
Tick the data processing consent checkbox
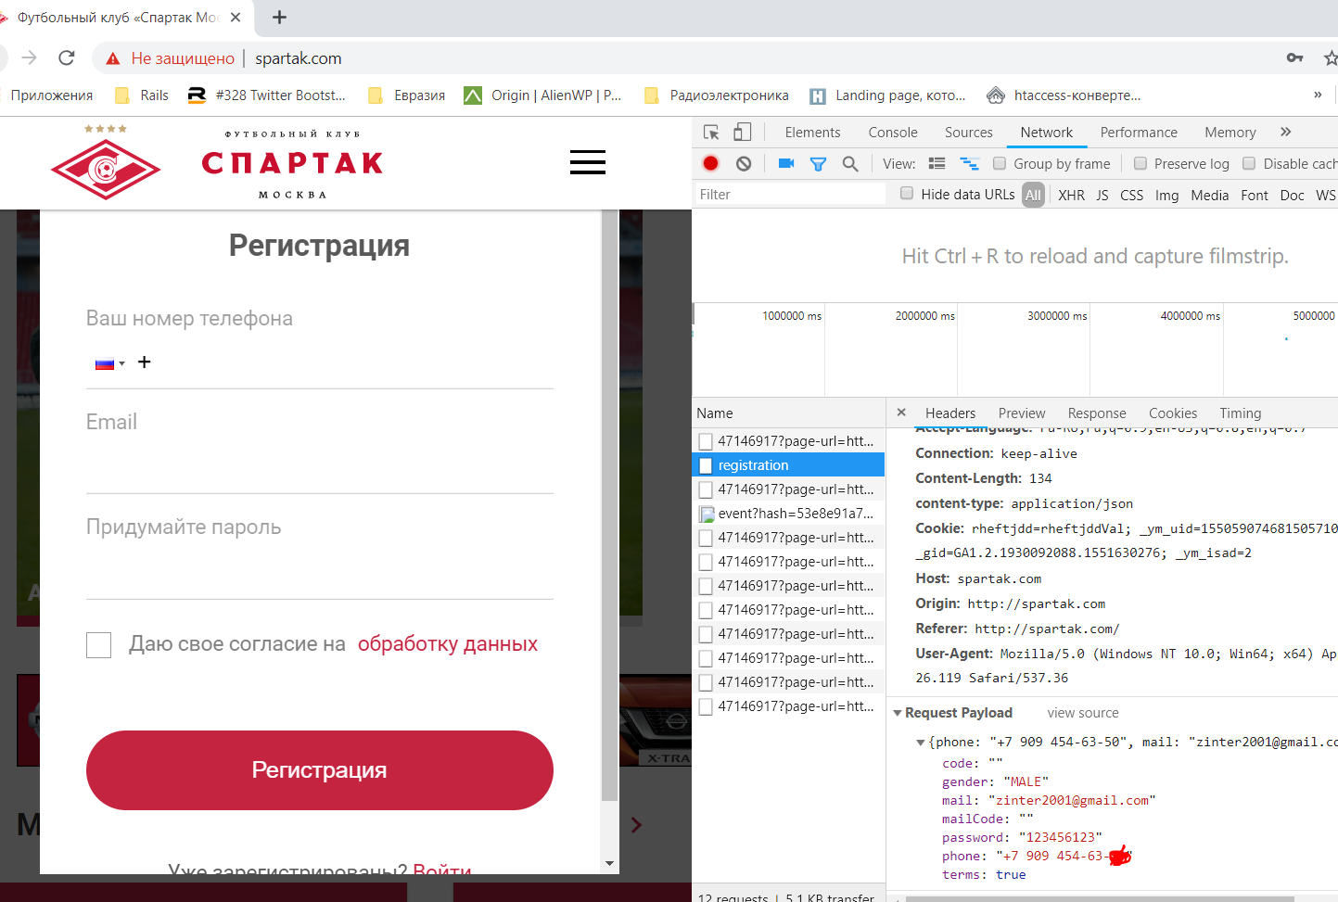98,644
